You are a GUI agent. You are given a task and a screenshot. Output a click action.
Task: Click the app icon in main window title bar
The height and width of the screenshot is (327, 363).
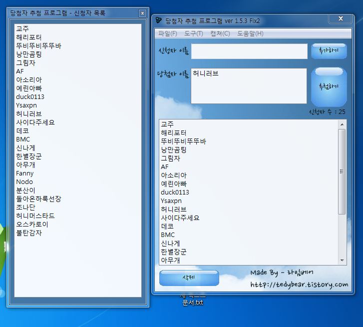(x=159, y=20)
